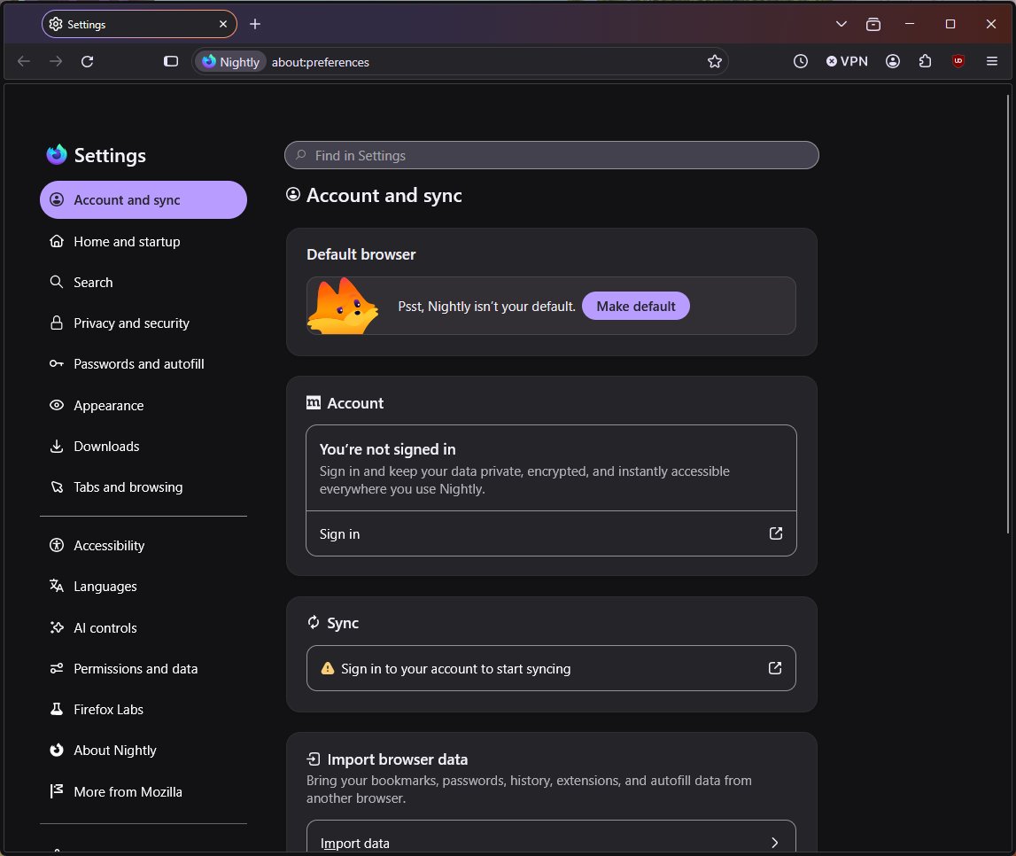
Task: Go back with the back arrow
Action: 24,61
